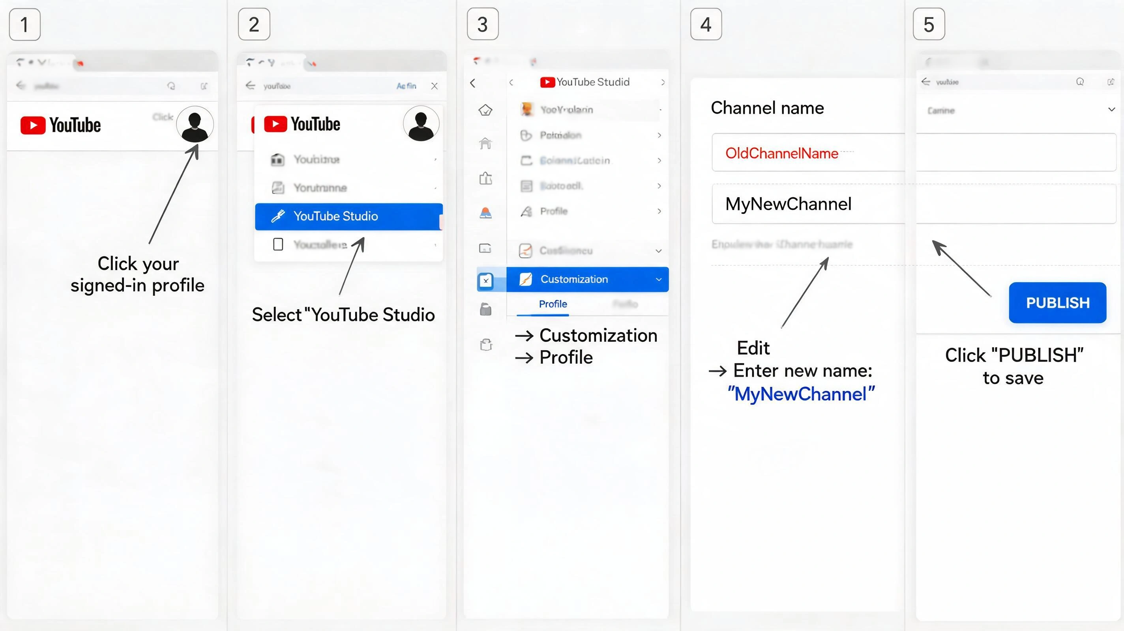
Task: Open the 'Youbitrre' entry in the account menu
Action: pos(348,159)
